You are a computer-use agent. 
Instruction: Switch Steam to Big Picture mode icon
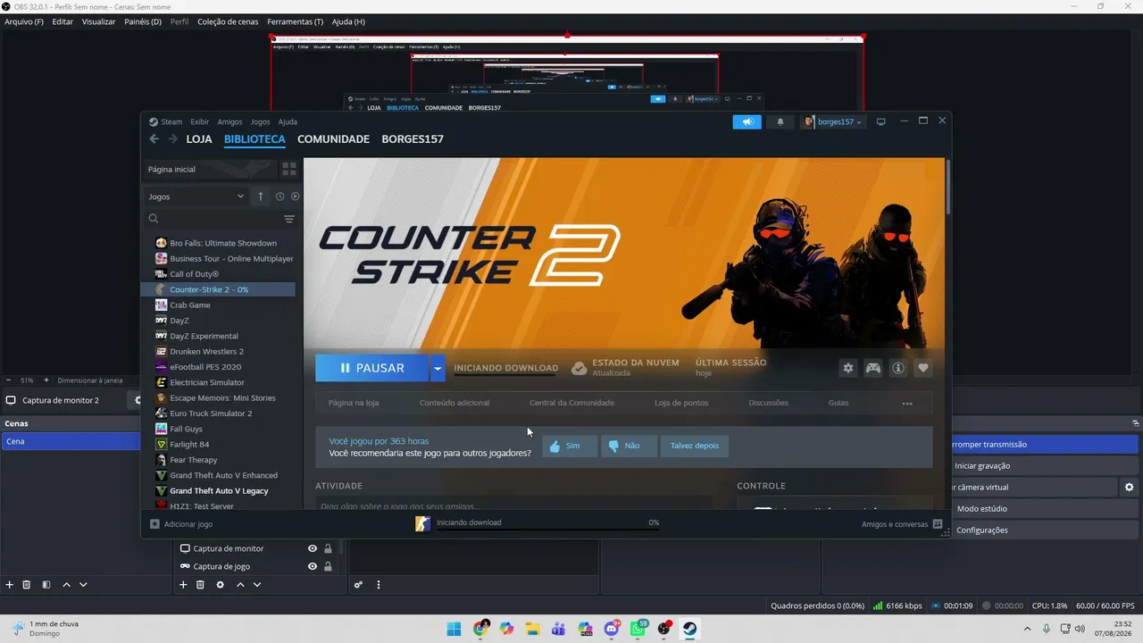[x=880, y=121]
